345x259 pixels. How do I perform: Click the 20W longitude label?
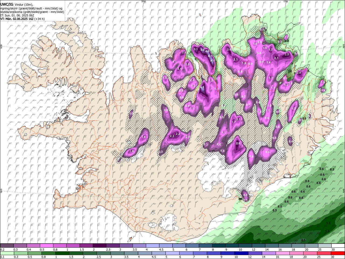[x=143, y=1]
